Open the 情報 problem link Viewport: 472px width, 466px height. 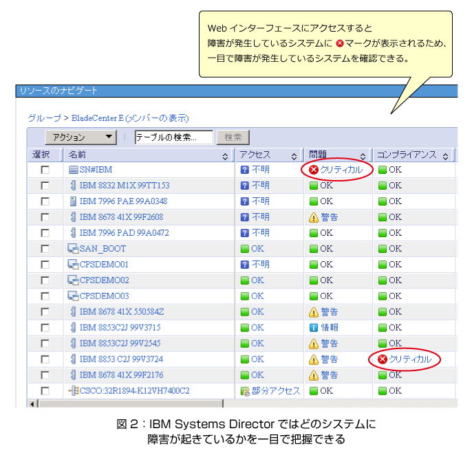click(330, 327)
